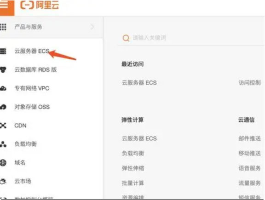Click the 云数据库 RDS database icon

3,69
